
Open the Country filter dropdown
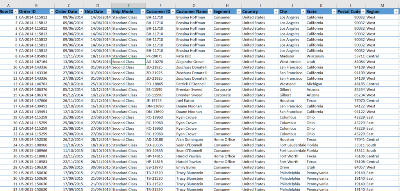pos(275,12)
